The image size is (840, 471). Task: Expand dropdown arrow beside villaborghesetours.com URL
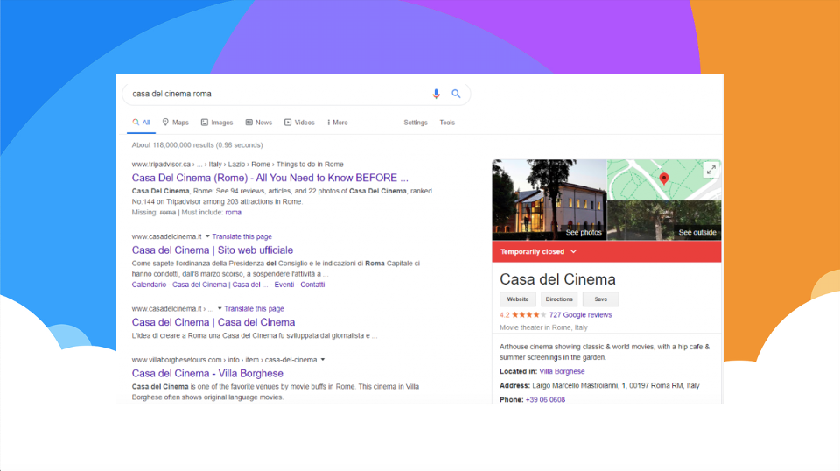coord(323,360)
